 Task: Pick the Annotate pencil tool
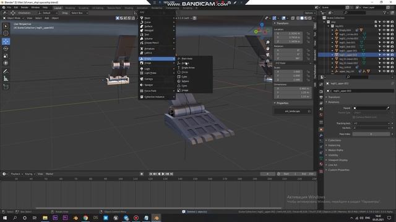6,72
